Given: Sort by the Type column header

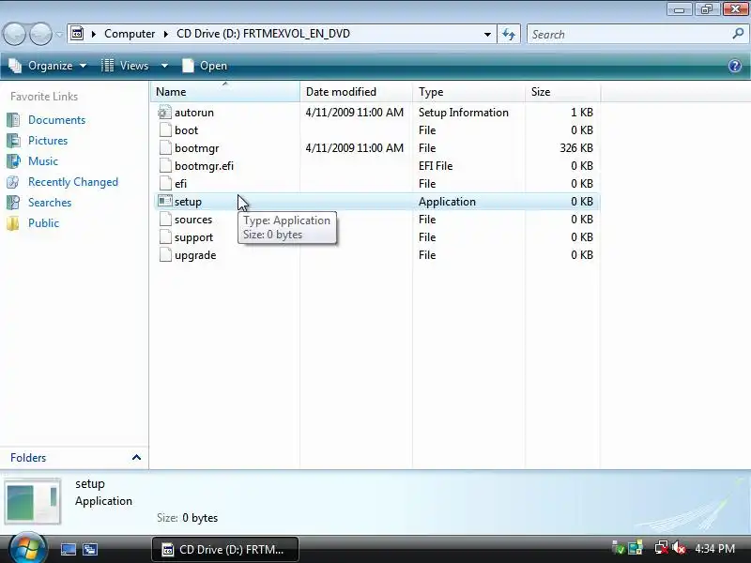Looking at the screenshot, I should pos(468,91).
